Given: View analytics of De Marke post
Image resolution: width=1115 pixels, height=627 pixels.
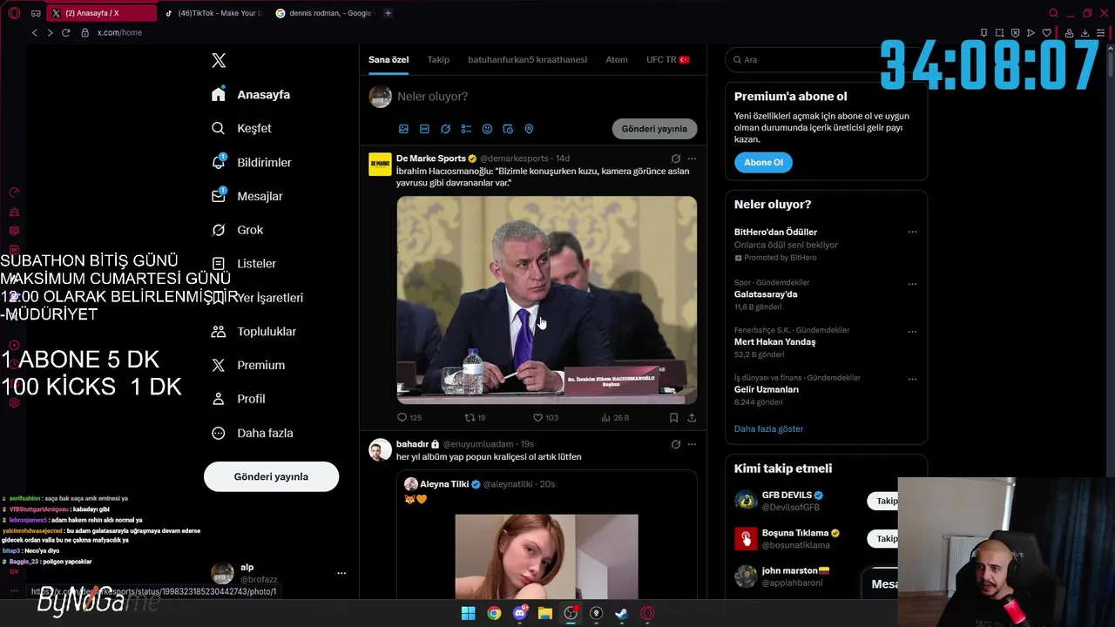Looking at the screenshot, I should 615,418.
